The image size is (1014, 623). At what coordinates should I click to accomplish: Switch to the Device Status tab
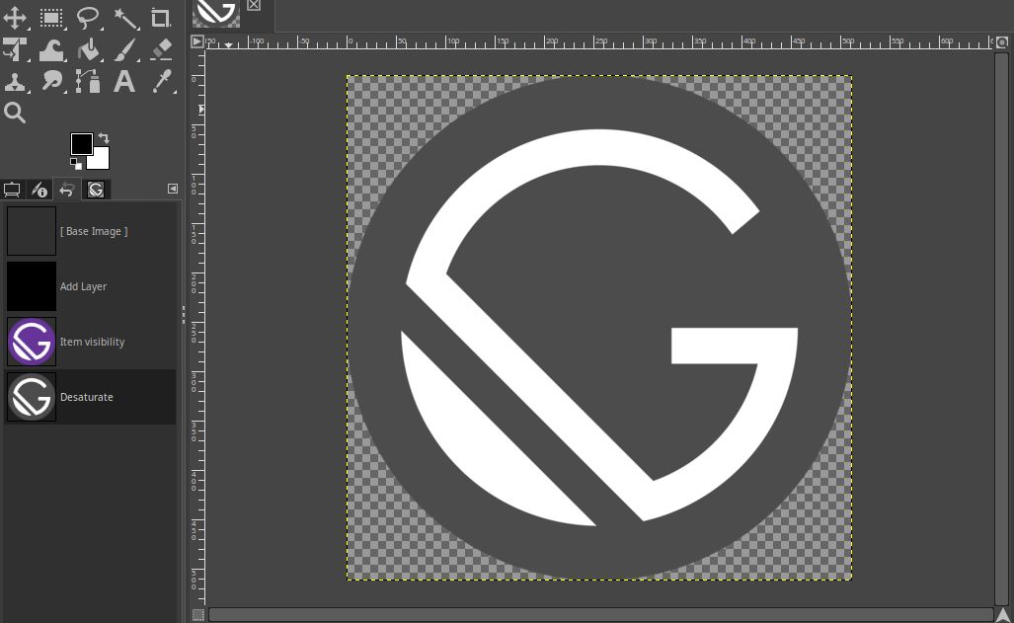click(x=39, y=190)
